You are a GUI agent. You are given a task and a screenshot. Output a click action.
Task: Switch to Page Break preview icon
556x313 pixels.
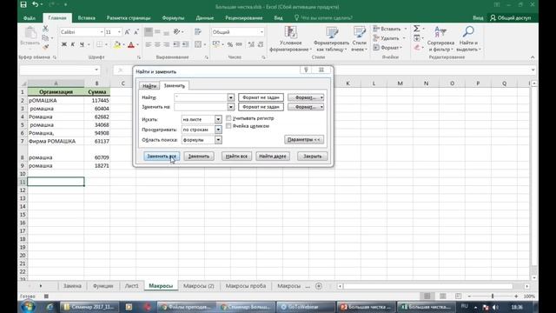(458, 296)
